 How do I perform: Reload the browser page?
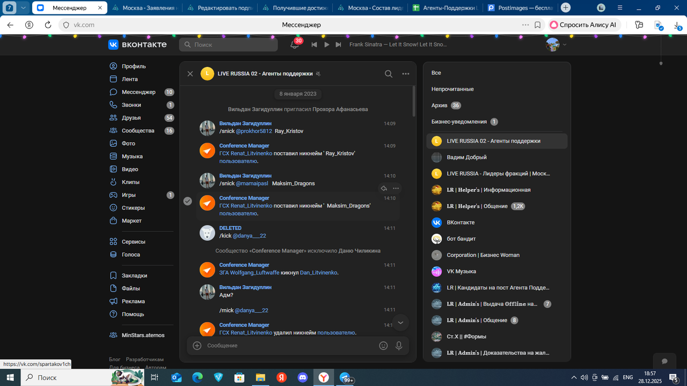click(x=48, y=25)
